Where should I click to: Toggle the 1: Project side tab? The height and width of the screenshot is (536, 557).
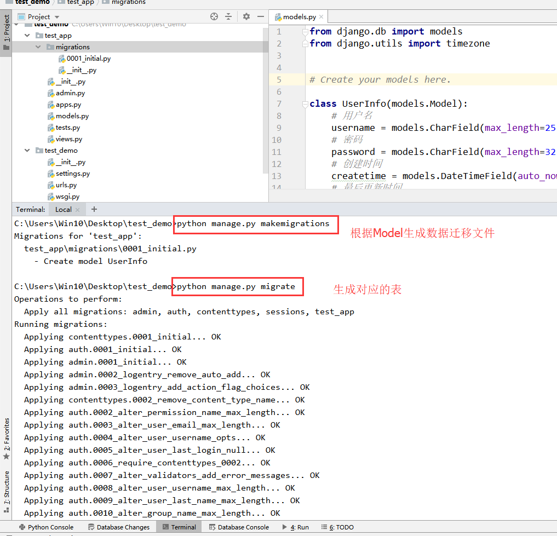tap(6, 33)
